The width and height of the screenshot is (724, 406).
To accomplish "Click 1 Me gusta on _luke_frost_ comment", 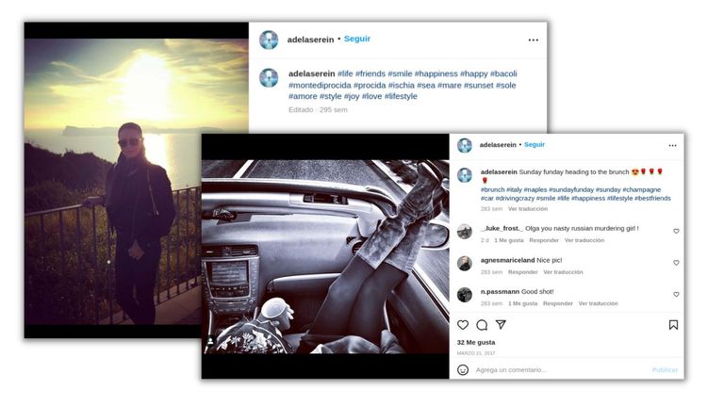I will pos(509,240).
